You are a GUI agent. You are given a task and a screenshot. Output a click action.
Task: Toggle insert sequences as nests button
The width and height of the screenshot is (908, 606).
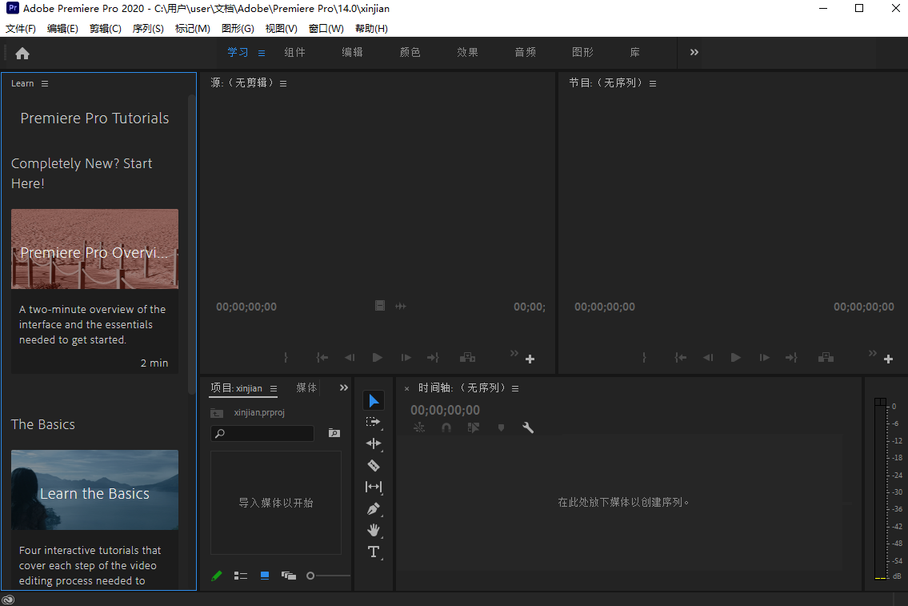pyautogui.click(x=419, y=427)
